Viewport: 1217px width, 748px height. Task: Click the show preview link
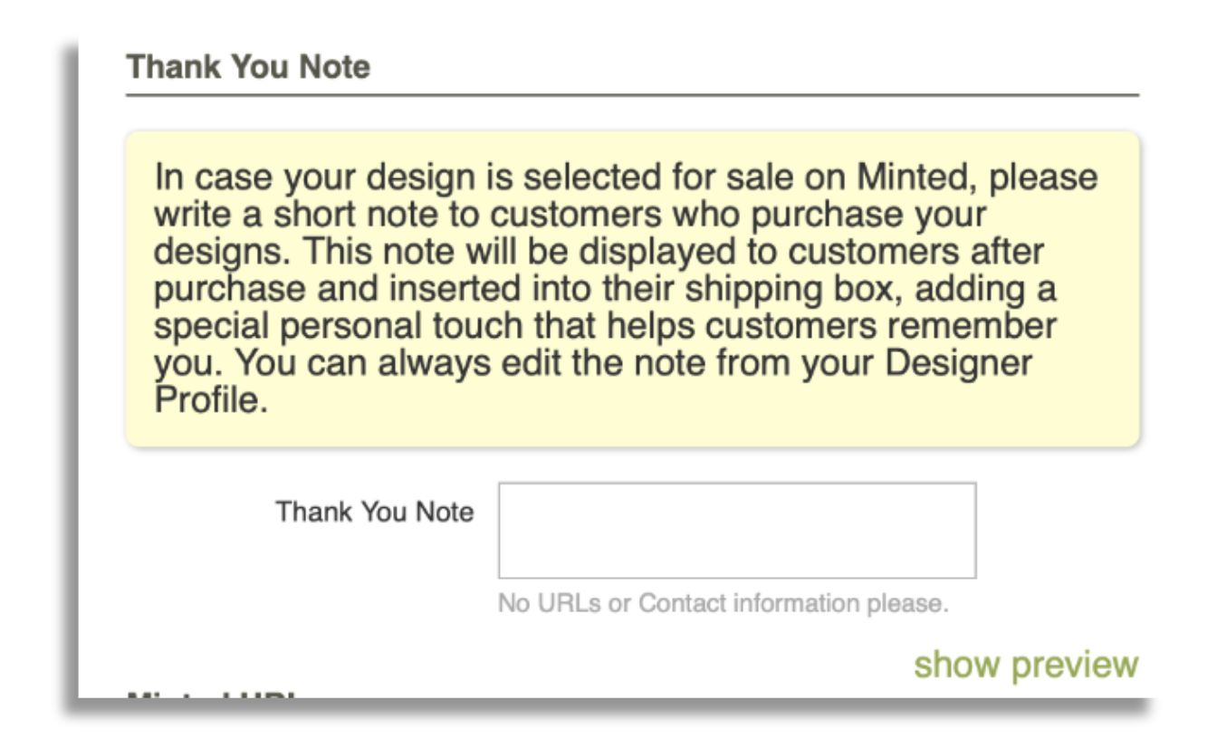coord(1025,664)
